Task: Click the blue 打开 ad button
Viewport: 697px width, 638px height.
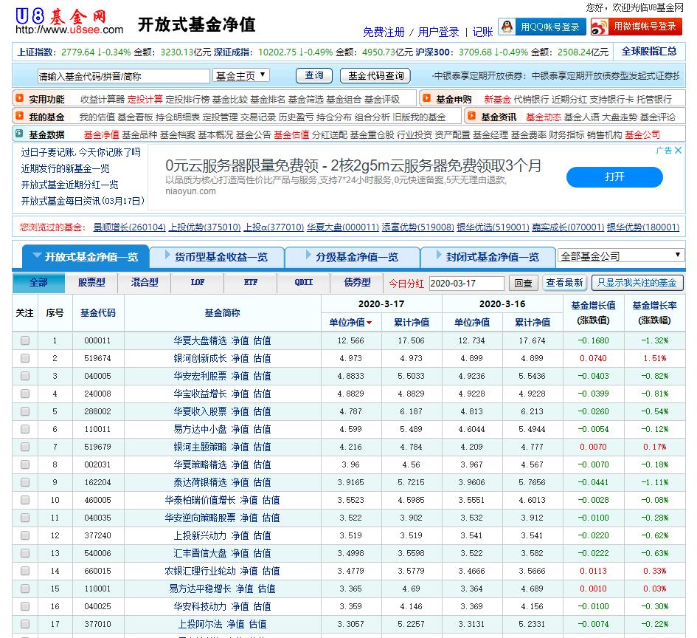Action: pyautogui.click(x=614, y=177)
